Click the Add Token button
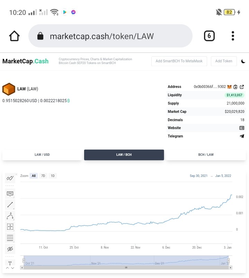The width and height of the screenshot is (249, 278). pyautogui.click(x=224, y=61)
